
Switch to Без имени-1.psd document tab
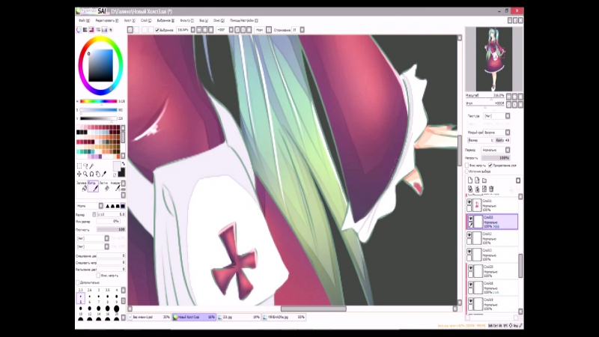point(149,317)
